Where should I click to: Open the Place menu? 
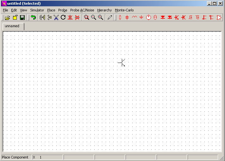[51, 10]
